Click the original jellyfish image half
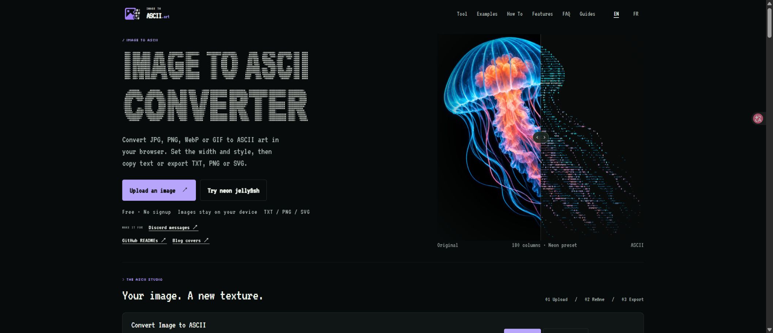773x333 pixels. point(489,137)
